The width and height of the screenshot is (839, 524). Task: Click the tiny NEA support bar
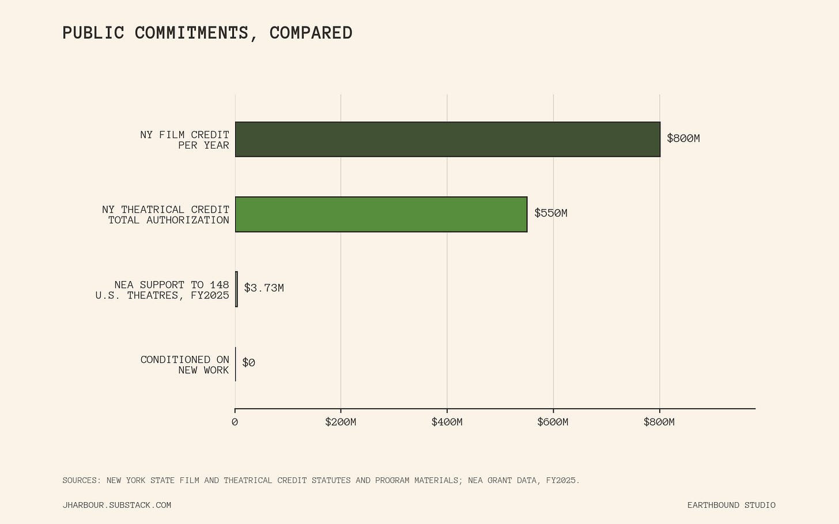pos(236,289)
